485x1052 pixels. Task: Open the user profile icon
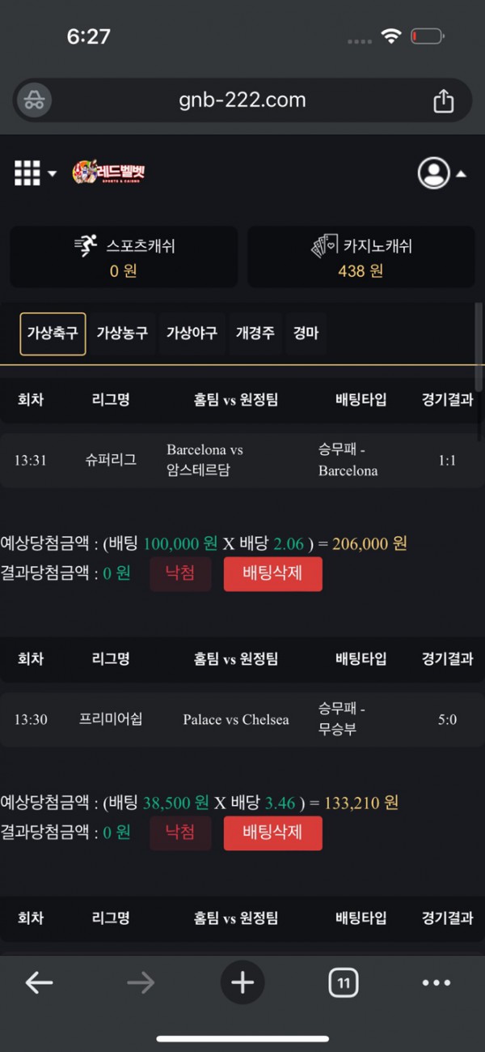[433, 172]
